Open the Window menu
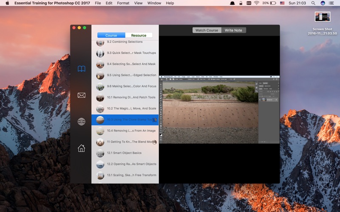Image resolution: width=340 pixels, height=212 pixels. (x=154, y=3)
